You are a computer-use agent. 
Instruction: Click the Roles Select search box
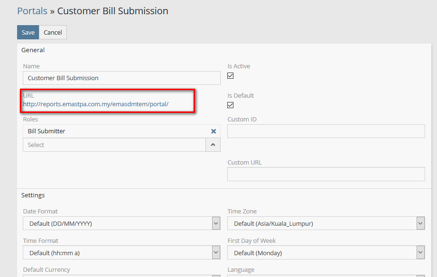point(114,145)
